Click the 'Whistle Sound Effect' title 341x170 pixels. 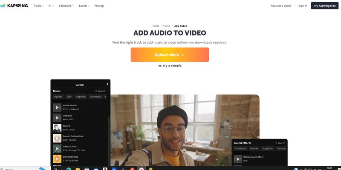[253, 157]
